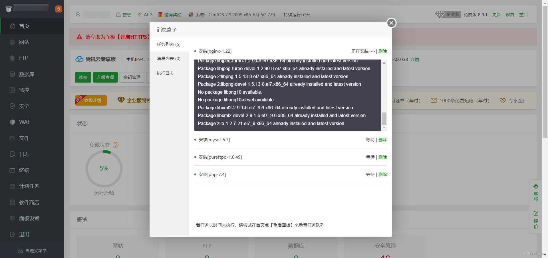Open 自定义菜单 at sidebar bottom
The width and height of the screenshot is (548, 258).
click(32, 250)
